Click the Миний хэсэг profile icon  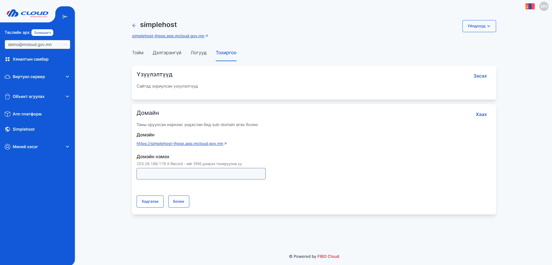[7, 147]
